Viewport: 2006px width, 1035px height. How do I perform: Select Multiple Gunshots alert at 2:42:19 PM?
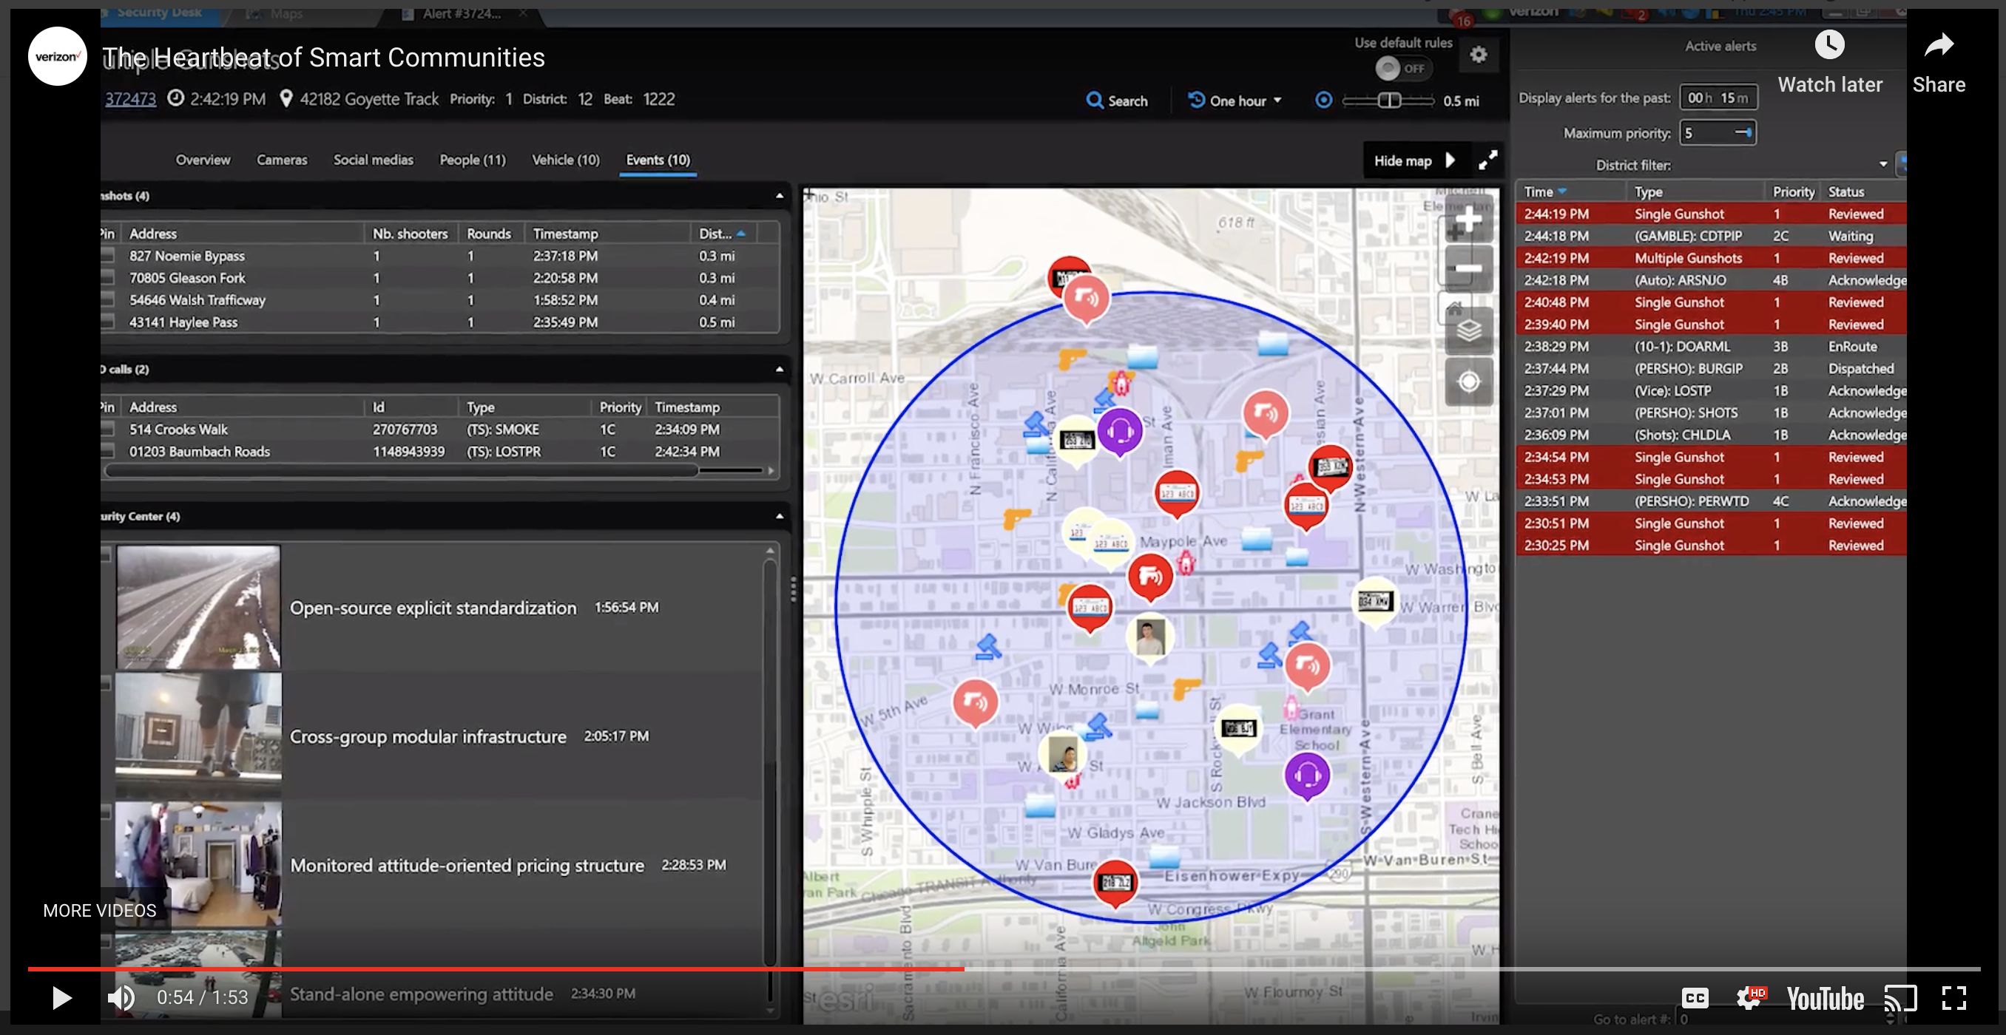(1711, 257)
